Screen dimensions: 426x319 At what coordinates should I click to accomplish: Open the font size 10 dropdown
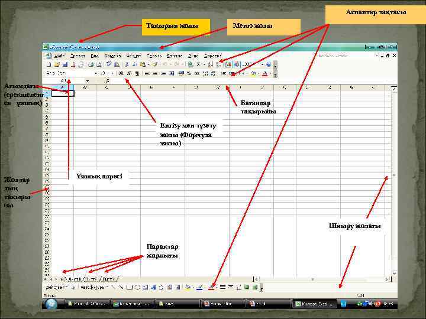click(x=112, y=73)
